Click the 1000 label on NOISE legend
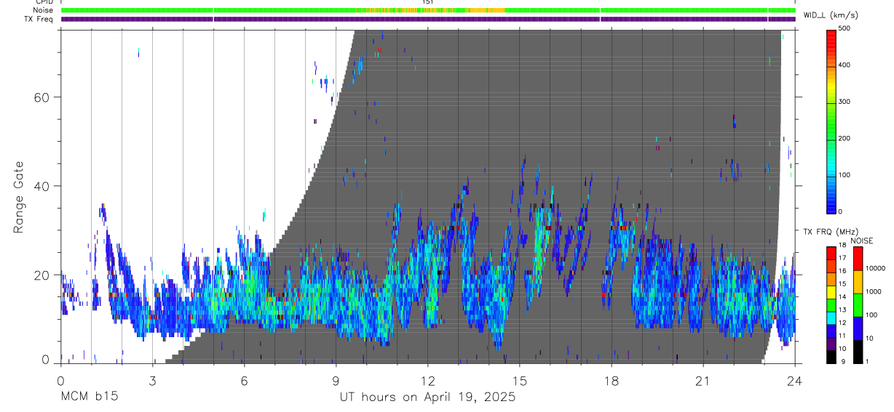 click(x=873, y=292)
